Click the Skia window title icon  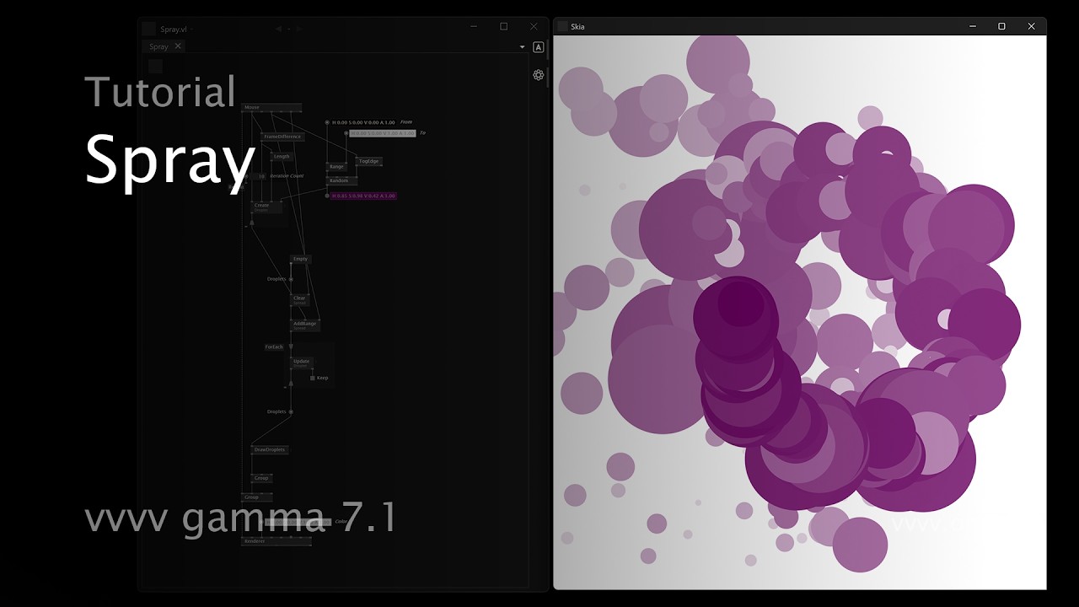point(562,26)
